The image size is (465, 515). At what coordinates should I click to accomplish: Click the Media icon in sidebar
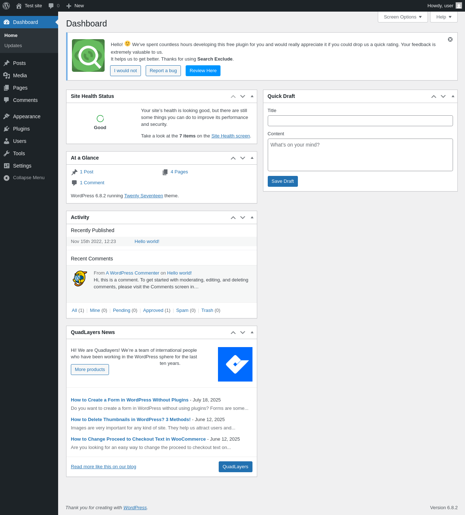(x=7, y=75)
